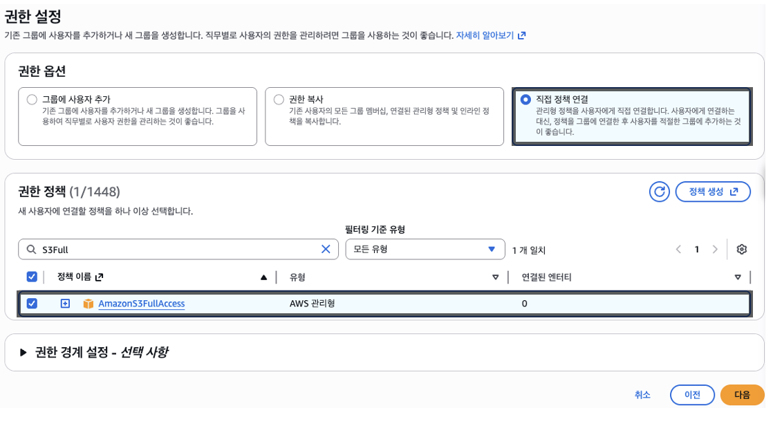Click external link icon beside 자세히 알아보기

coord(521,35)
